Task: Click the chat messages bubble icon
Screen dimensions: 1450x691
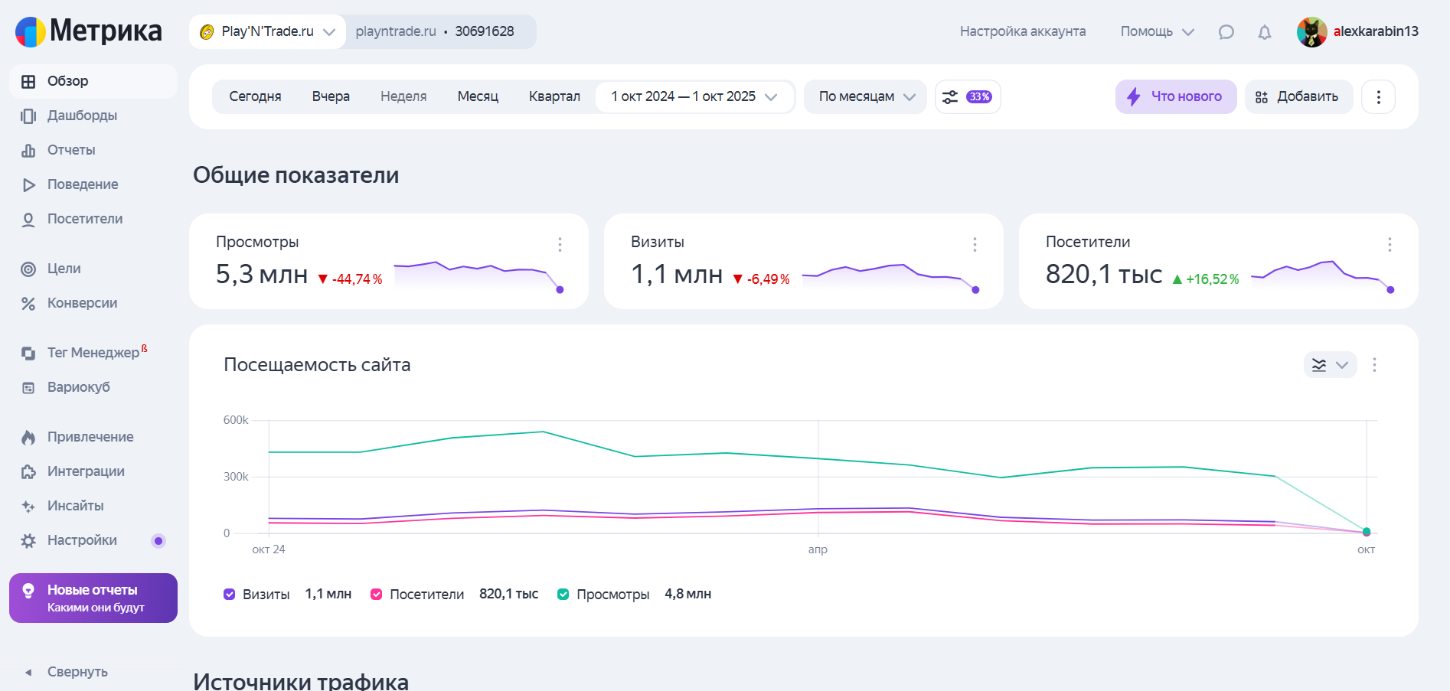Action: [x=1226, y=32]
